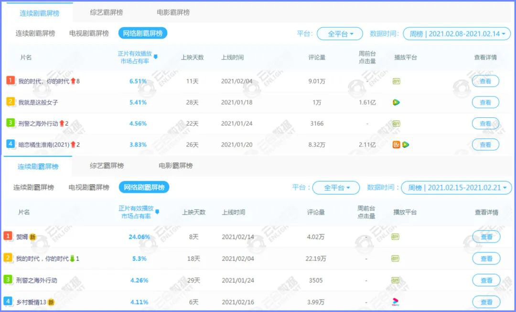516x312 pixels.
Task: Click red rank 1 badge of the 6.51% row
Action: pos(11,81)
